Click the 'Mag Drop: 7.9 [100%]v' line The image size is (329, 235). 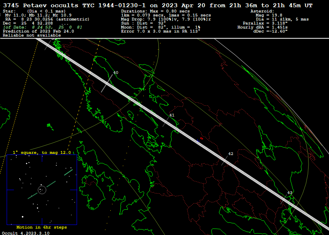tap(166, 19)
